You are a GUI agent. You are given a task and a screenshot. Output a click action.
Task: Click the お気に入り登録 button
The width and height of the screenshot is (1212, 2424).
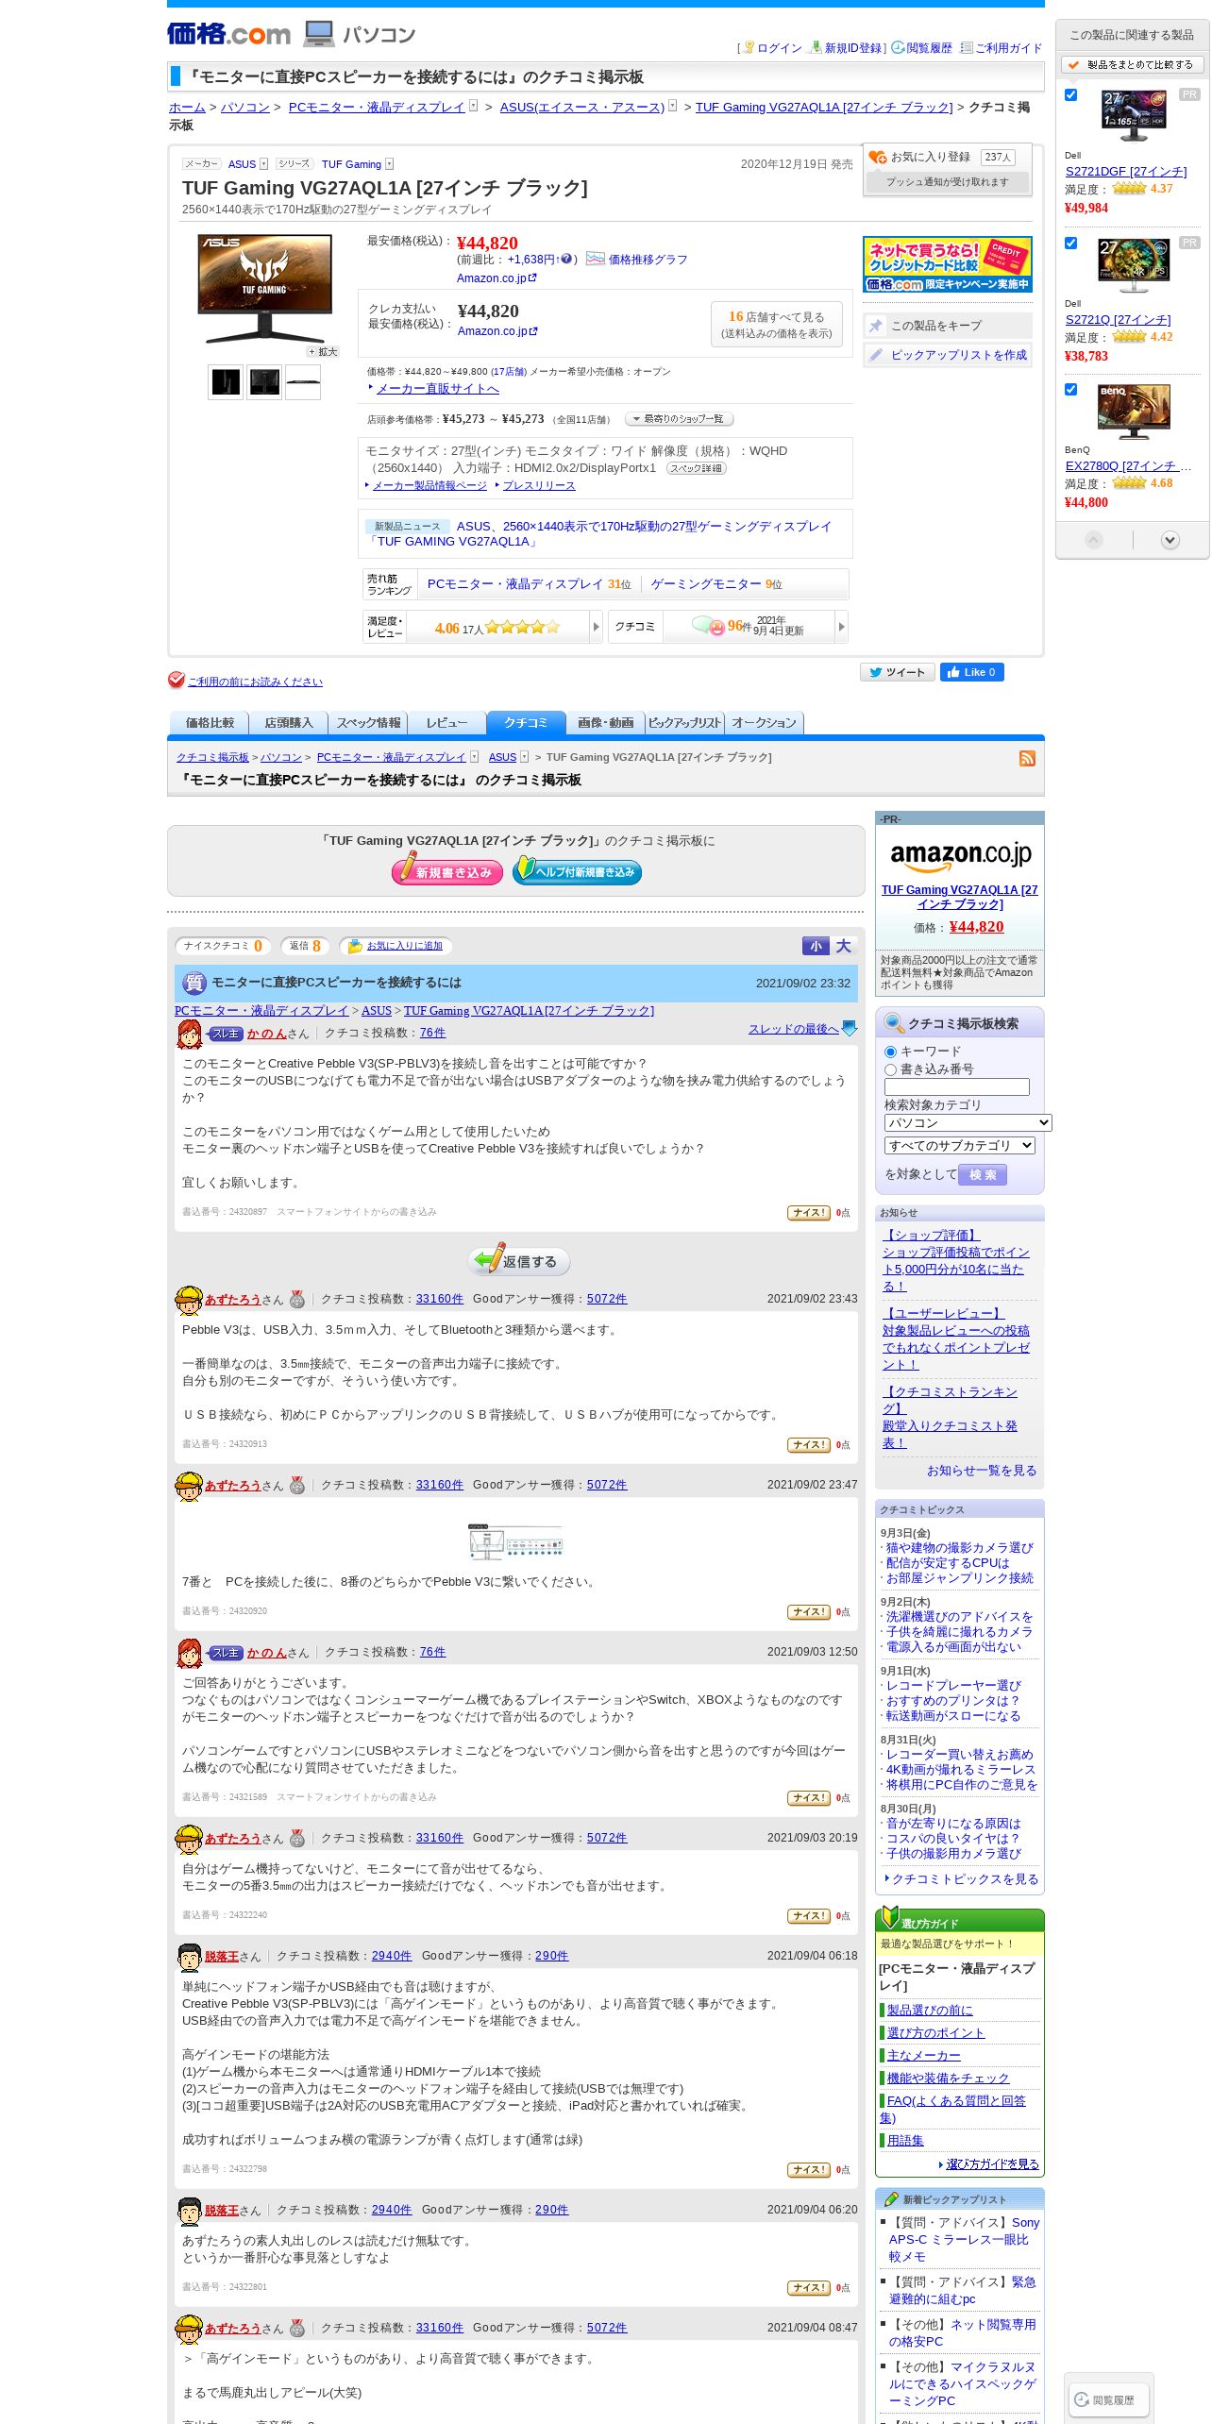(x=947, y=158)
